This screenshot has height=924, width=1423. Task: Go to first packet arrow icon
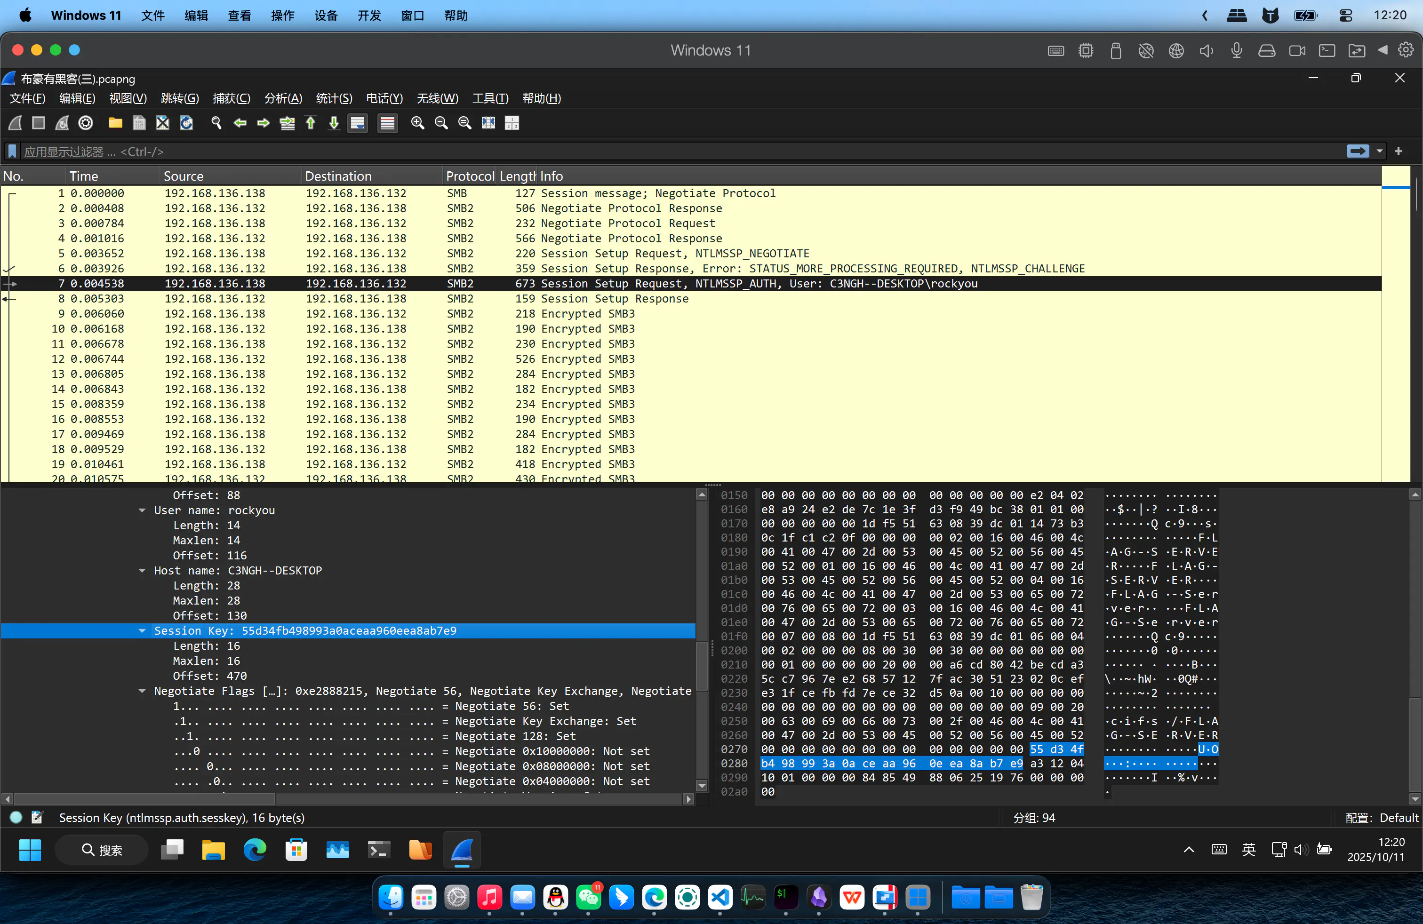tap(311, 123)
